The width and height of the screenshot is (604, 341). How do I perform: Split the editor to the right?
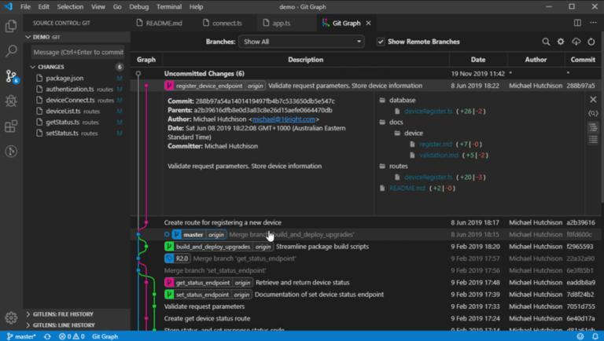pyautogui.click(x=577, y=23)
